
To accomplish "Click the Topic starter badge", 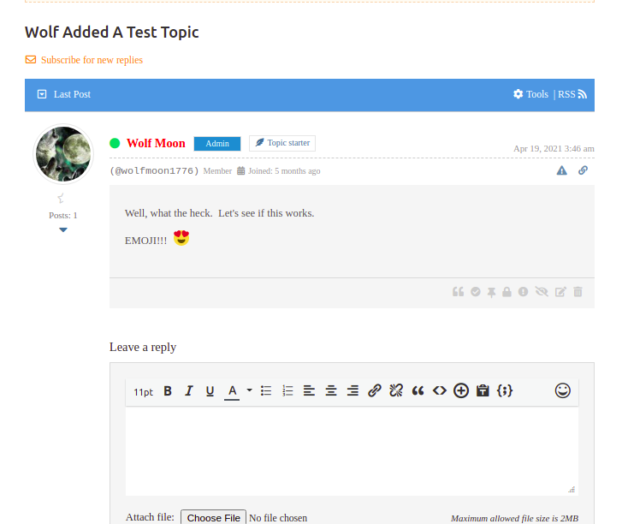I will pos(282,143).
